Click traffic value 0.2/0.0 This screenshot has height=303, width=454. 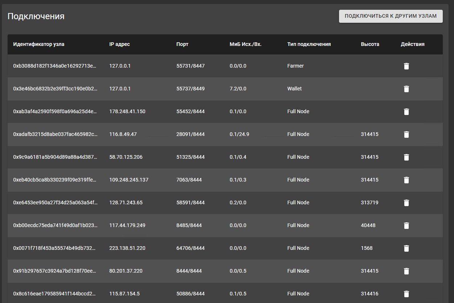pyautogui.click(x=238, y=202)
